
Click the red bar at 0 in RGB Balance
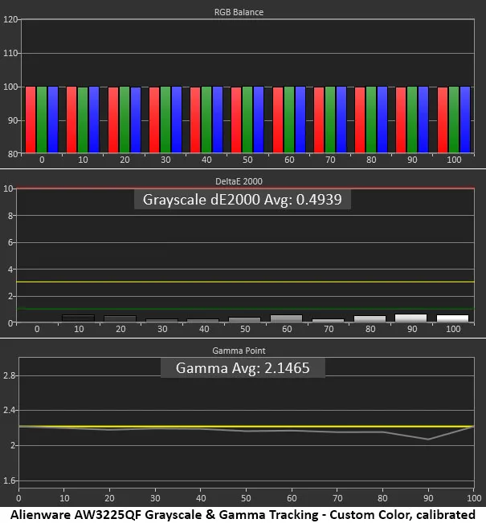coord(31,120)
